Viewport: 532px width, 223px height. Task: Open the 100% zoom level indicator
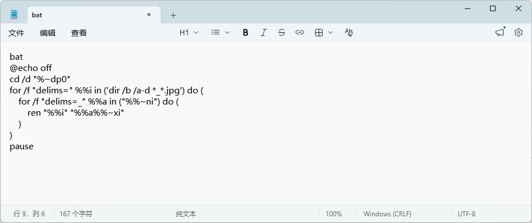click(x=334, y=214)
